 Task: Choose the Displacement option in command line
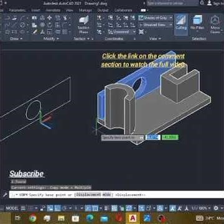pos(88,195)
